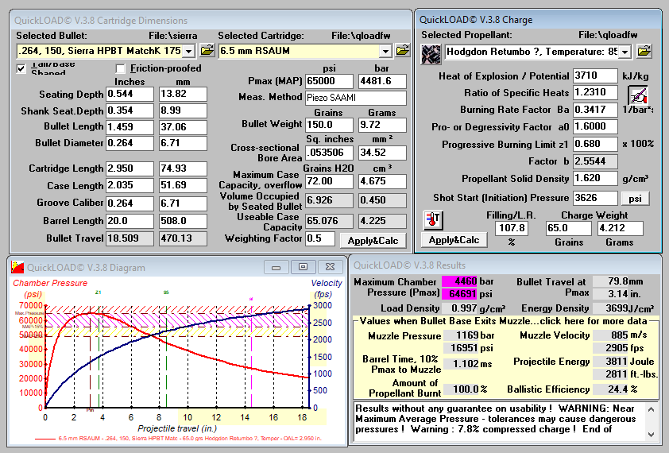The width and height of the screenshot is (669, 453).
Task: Close the Diagram window
Action: [x=330, y=267]
